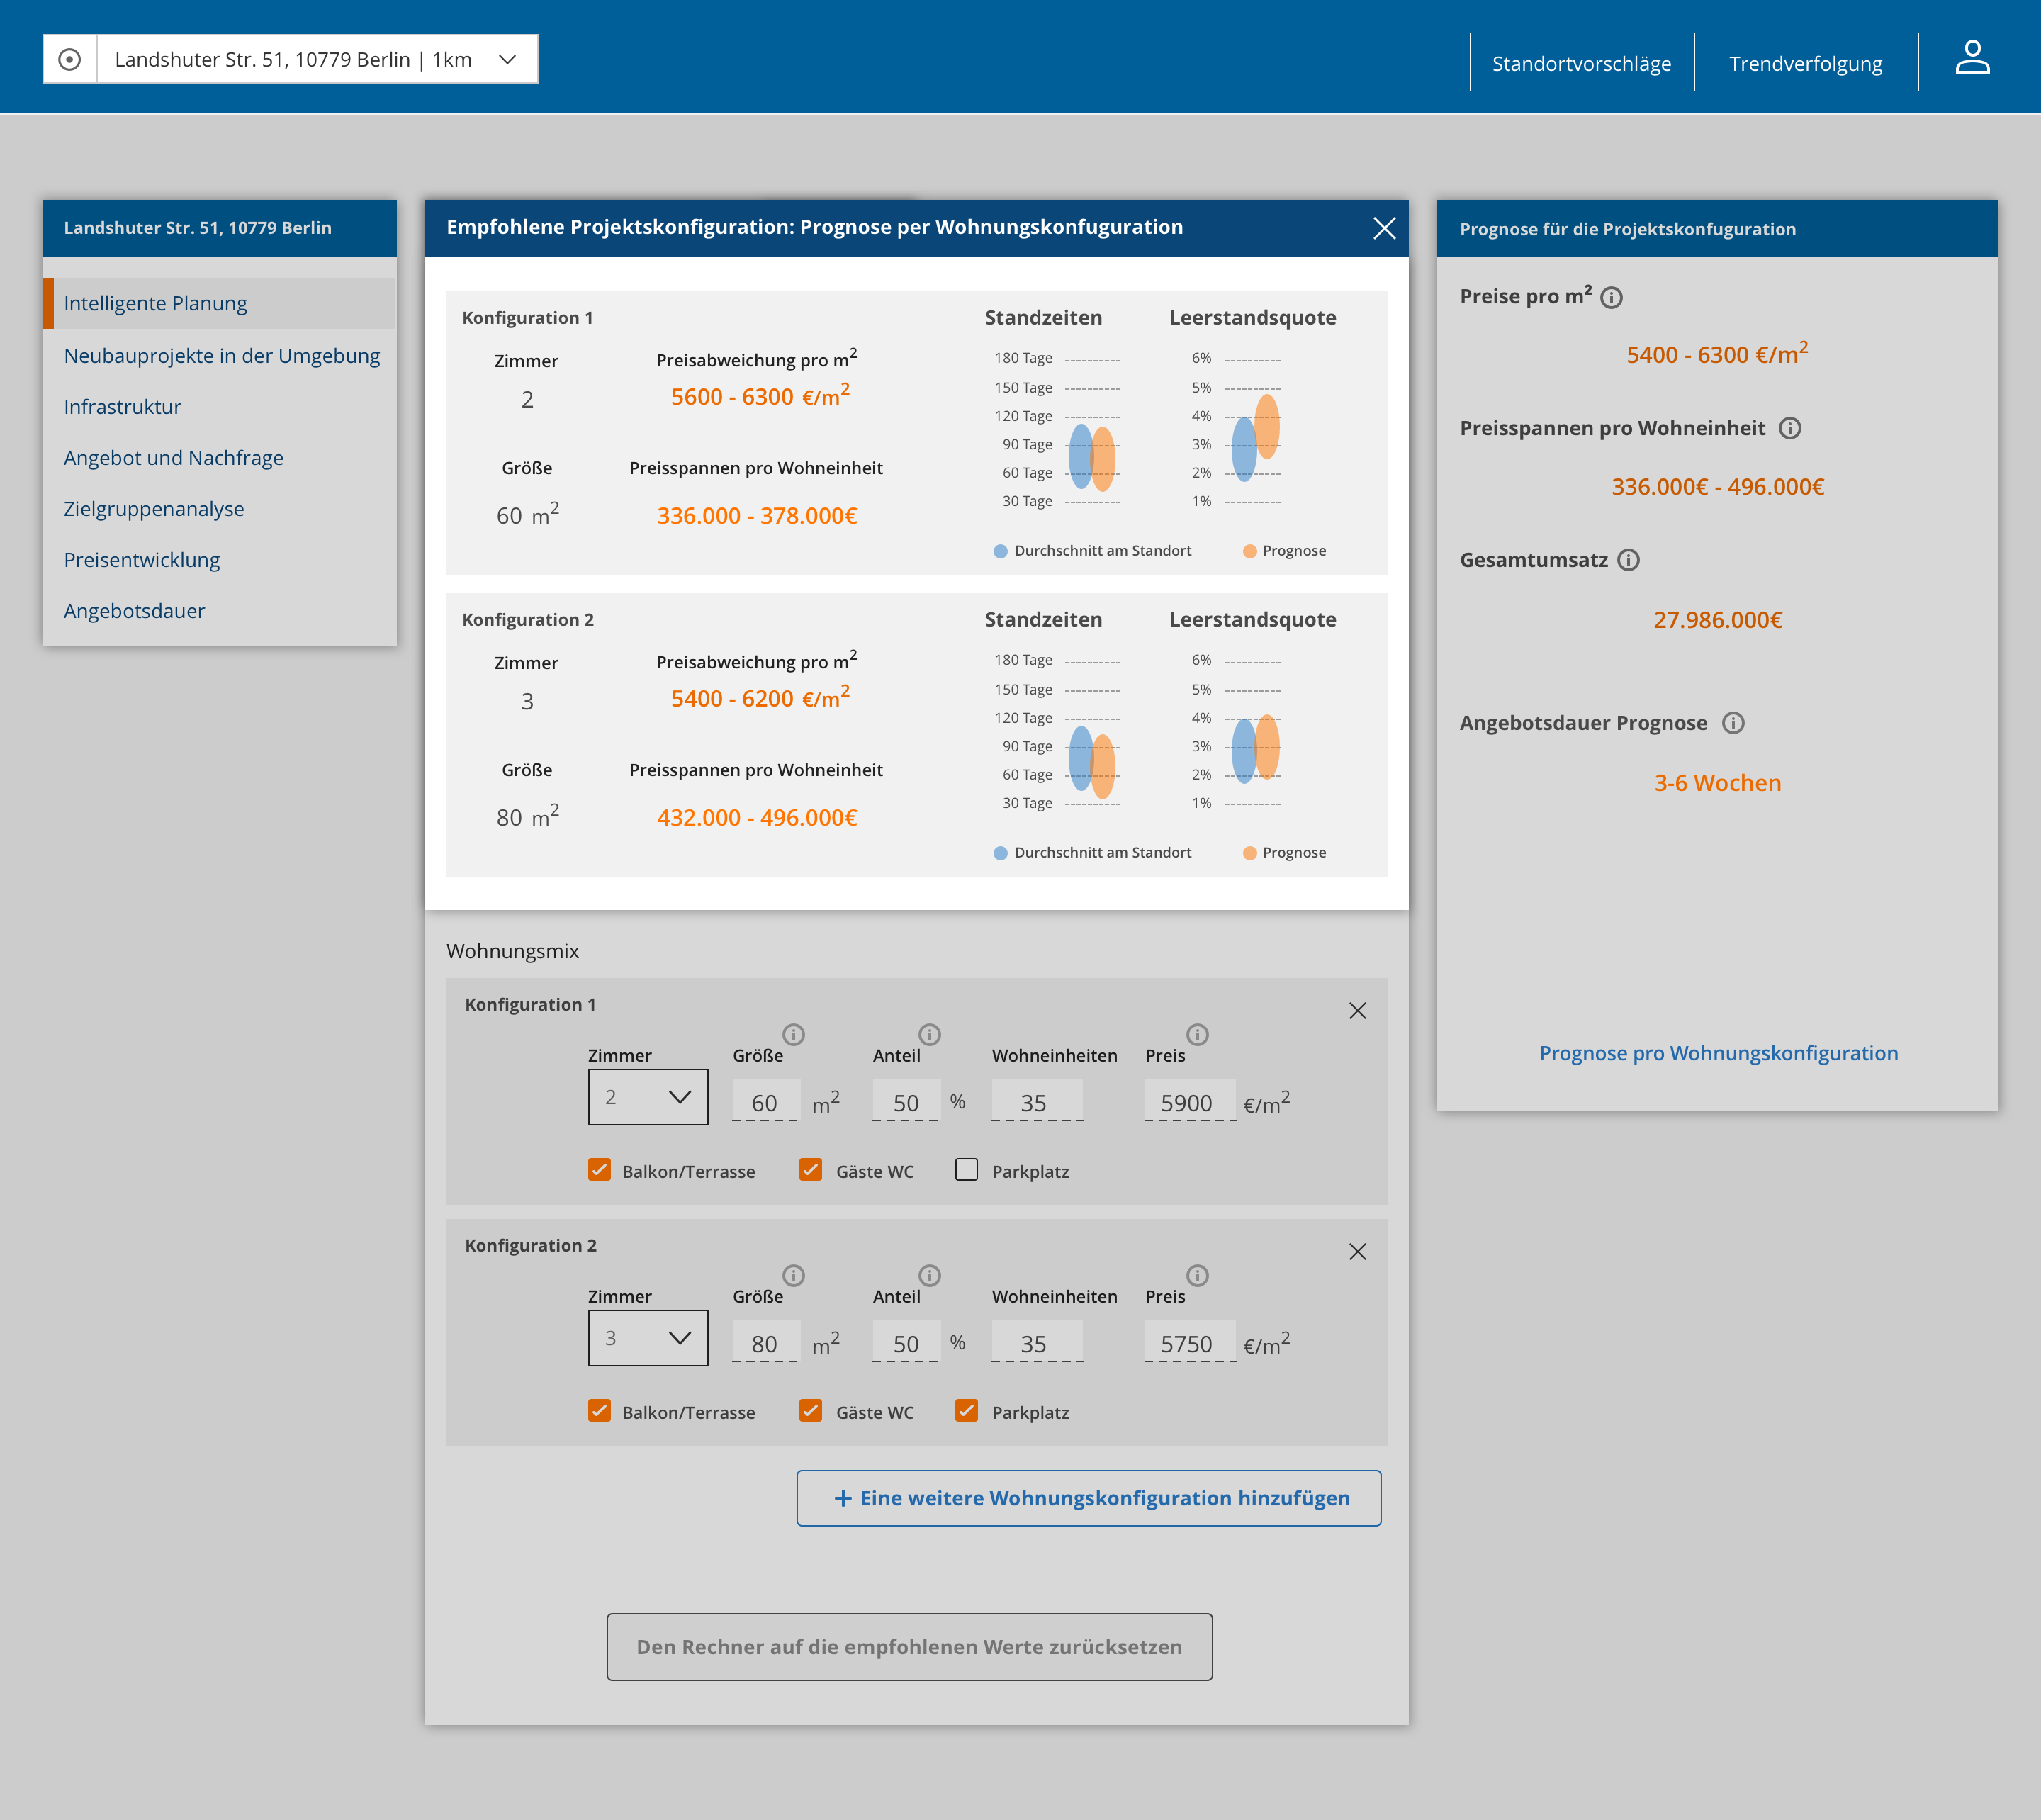2041x1820 pixels.
Task: Open the Zimmer dropdown in Konfiguration 2
Action: [648, 1337]
